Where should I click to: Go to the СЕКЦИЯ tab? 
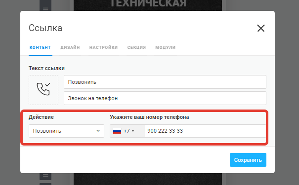pyautogui.click(x=136, y=47)
